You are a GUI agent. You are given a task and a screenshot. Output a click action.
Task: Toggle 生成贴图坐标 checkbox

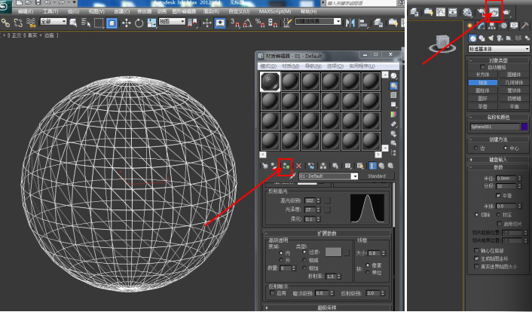click(x=476, y=258)
